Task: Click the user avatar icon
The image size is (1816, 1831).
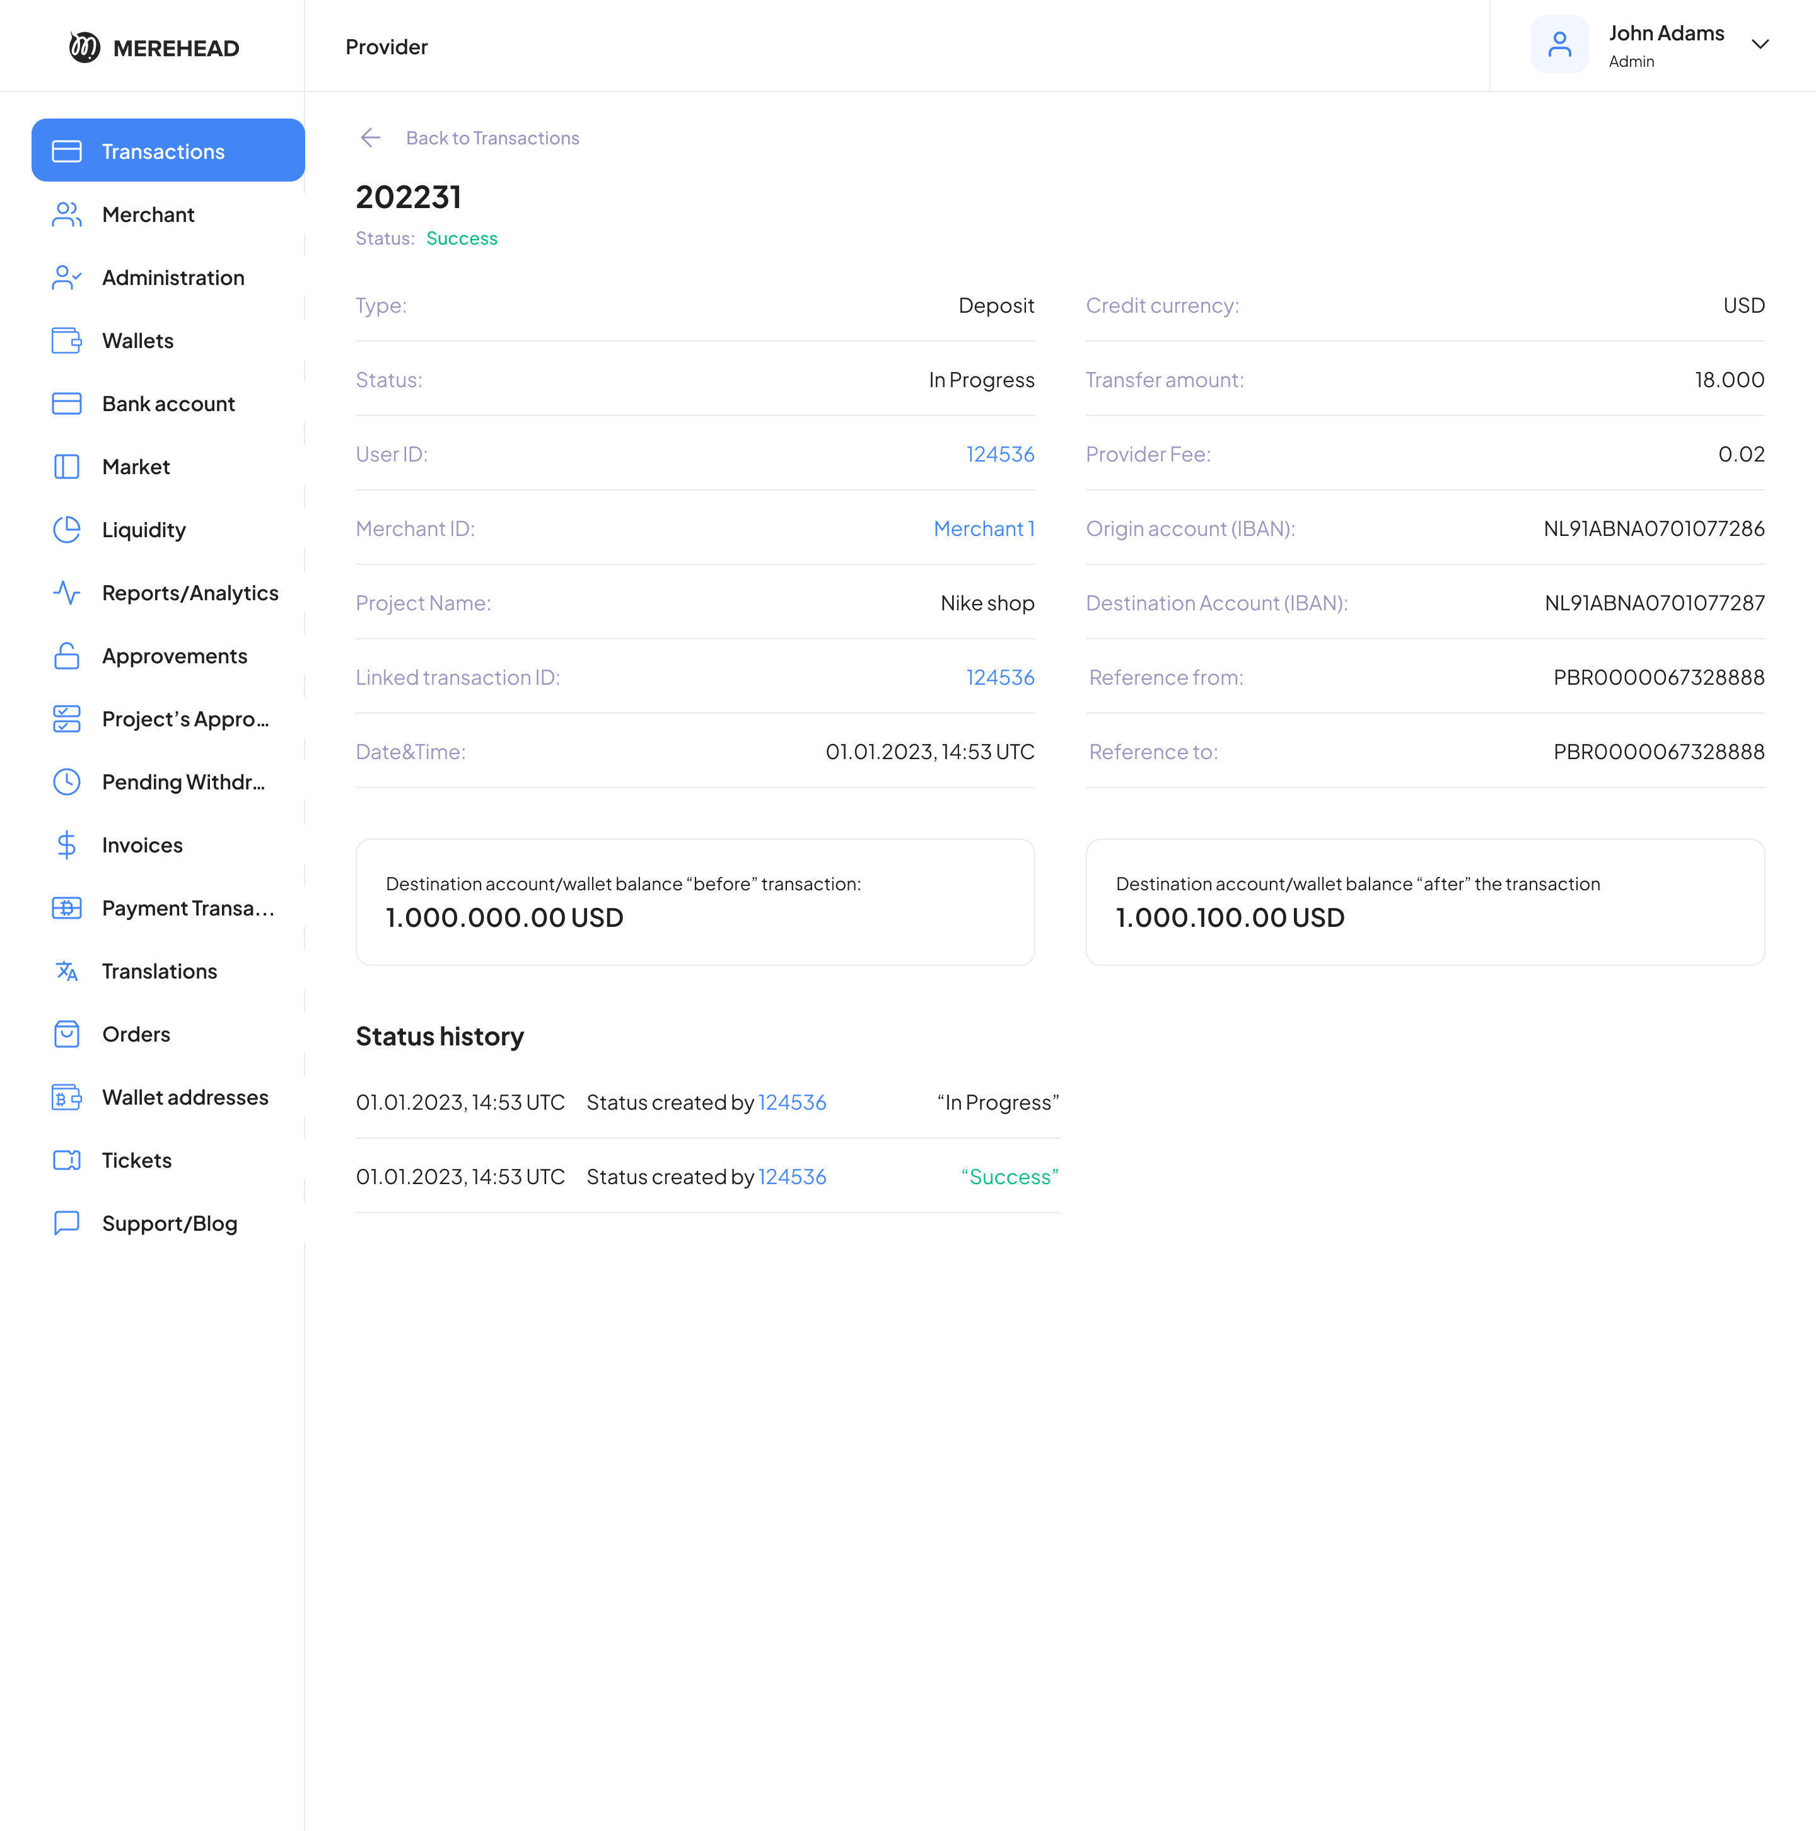Action: pos(1559,45)
